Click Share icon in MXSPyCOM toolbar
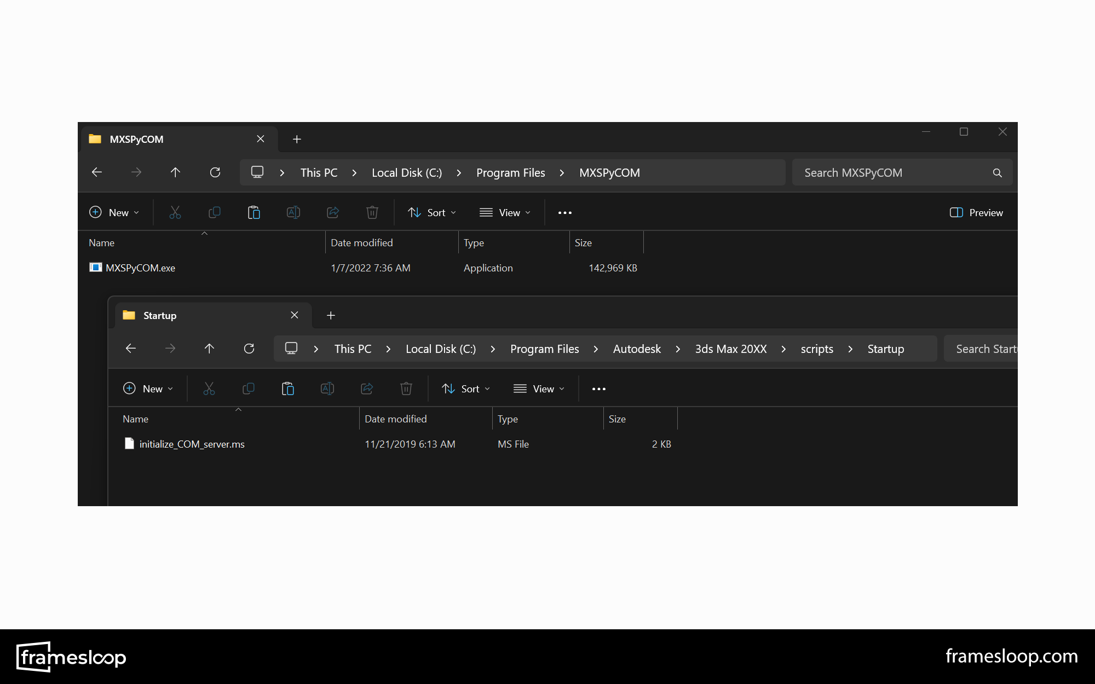1095x684 pixels. (333, 212)
